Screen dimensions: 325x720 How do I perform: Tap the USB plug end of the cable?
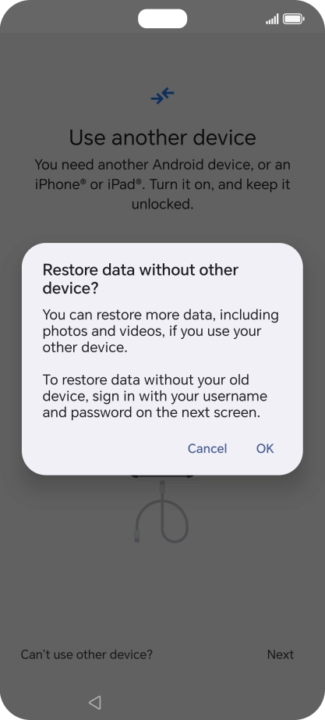point(136,536)
